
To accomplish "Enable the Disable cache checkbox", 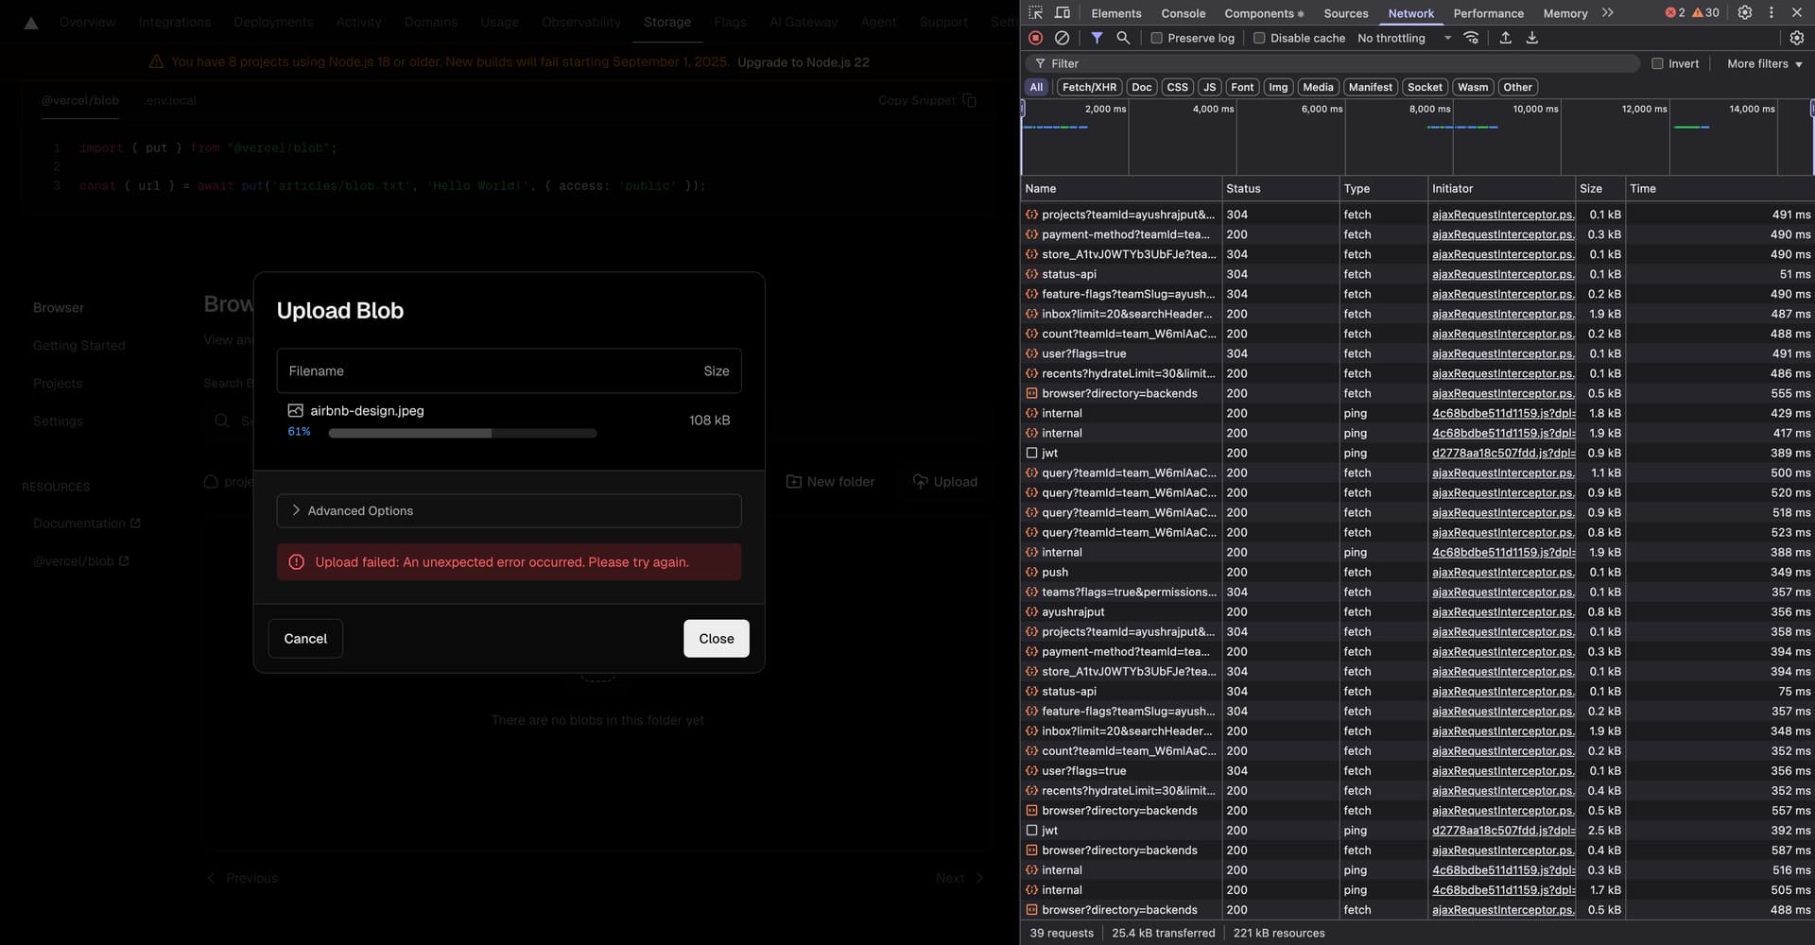I will click(x=1259, y=38).
